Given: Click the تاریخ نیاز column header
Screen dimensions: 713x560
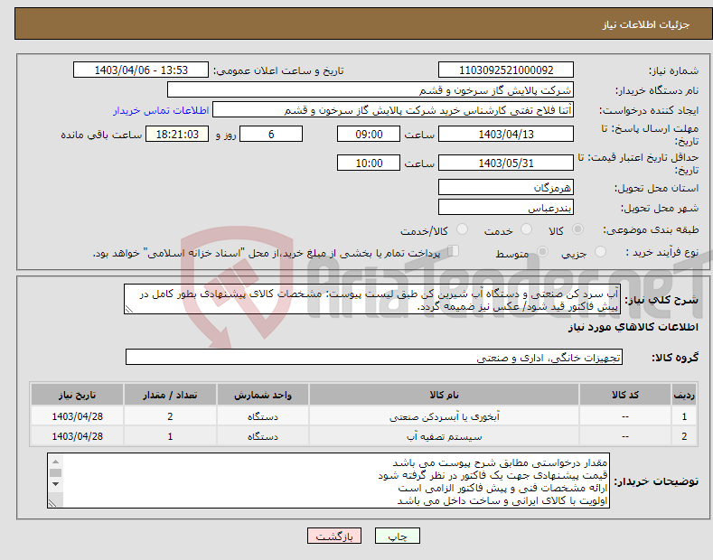Looking at the screenshot, I should click(78, 395).
